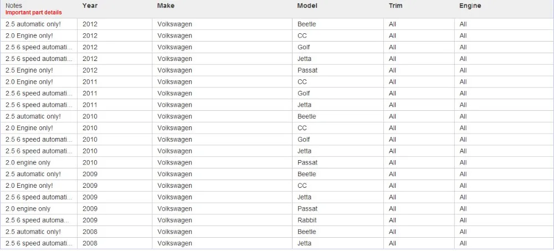The image size is (554, 251).
Task: Click the Make column header
Action: tap(166, 6)
